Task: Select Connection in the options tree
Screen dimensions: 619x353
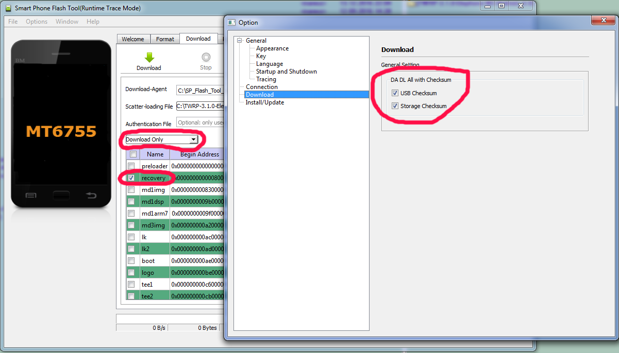Action: pos(262,87)
